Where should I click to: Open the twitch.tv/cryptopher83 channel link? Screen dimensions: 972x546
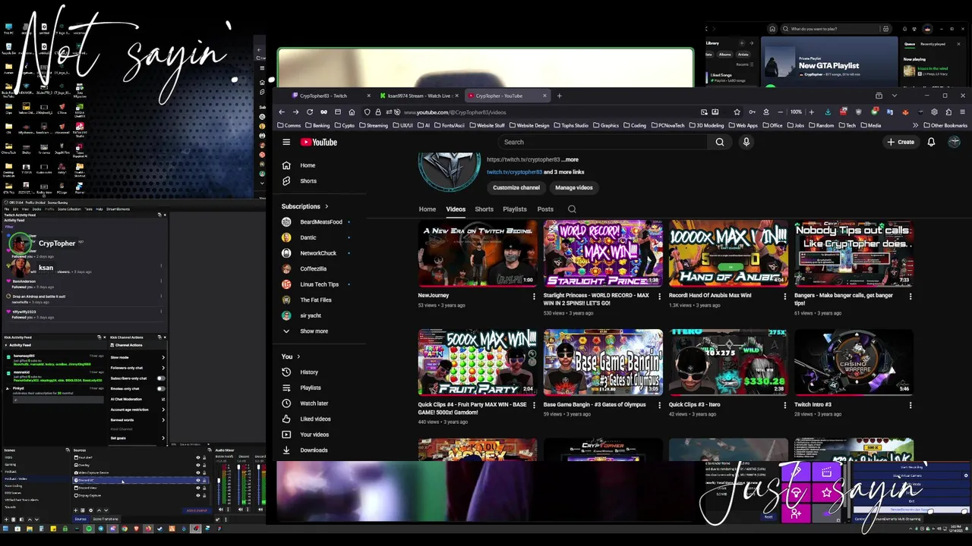[515, 172]
